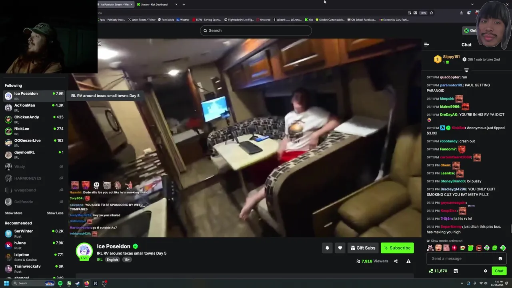Select ChickenAndy in Following list
This screenshot has width=512, height=288.
34,119
